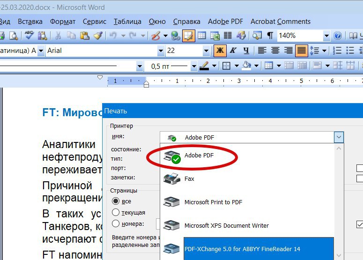The image size is (363, 260).
Task: Expand the line spacing options arrow
Action: point(324,51)
